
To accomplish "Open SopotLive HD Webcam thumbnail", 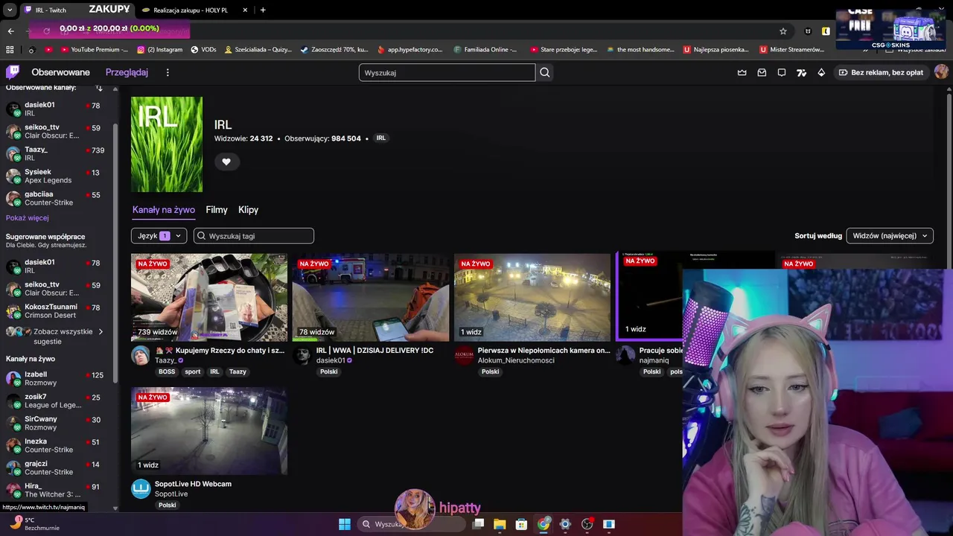I will 209,431.
